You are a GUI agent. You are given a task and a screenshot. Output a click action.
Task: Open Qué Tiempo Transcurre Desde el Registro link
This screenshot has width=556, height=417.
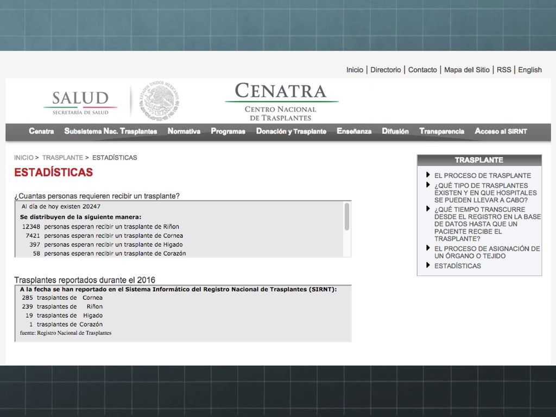[x=488, y=224]
